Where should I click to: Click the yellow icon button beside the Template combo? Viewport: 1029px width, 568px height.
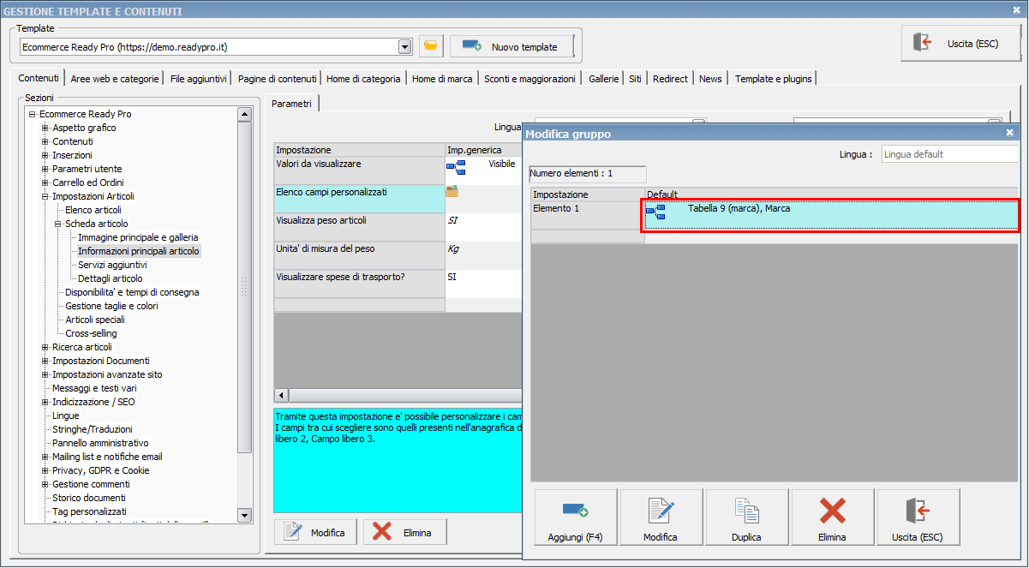click(431, 46)
